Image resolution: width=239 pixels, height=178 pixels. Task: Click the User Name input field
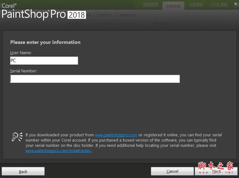click(x=44, y=61)
